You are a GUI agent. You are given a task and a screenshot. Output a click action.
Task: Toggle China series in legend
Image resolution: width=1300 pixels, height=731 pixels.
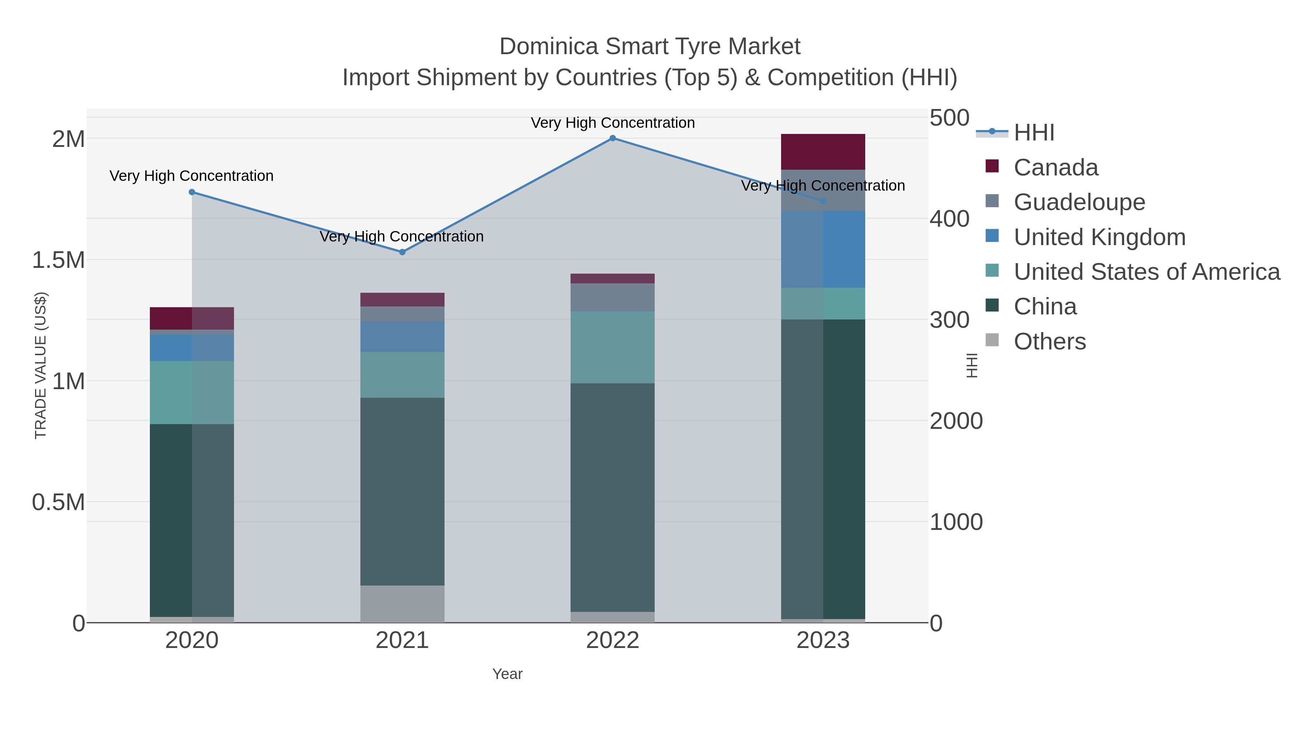tap(1031, 307)
